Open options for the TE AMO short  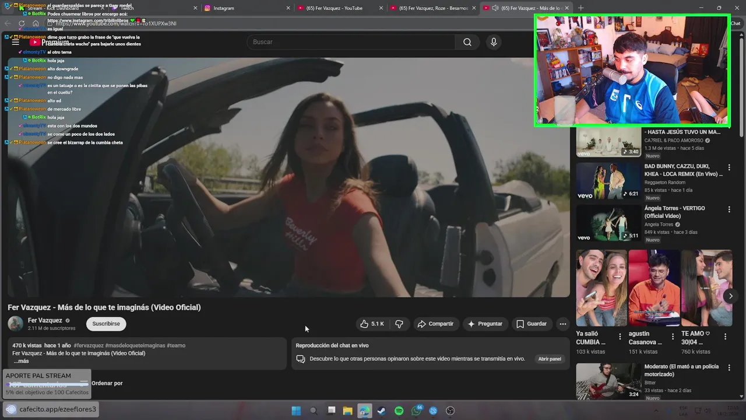point(725,337)
